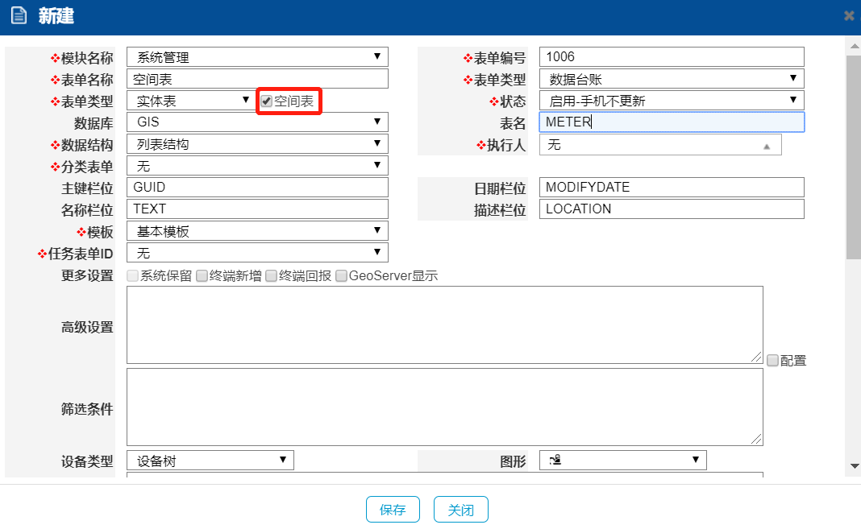
Task: Enable the 配置 checkbox
Action: tap(772, 361)
